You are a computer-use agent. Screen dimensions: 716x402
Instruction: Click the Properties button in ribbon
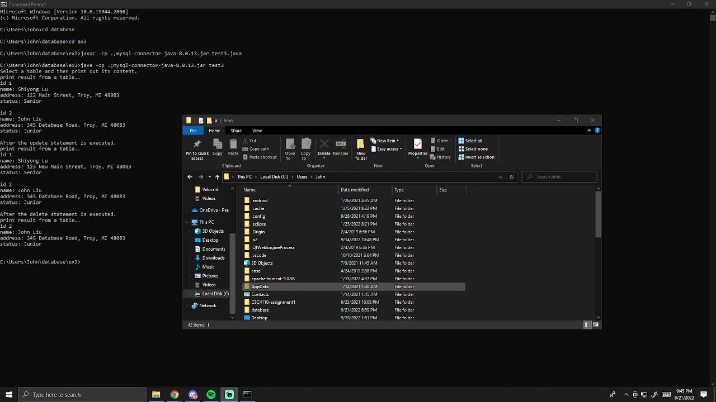click(418, 149)
